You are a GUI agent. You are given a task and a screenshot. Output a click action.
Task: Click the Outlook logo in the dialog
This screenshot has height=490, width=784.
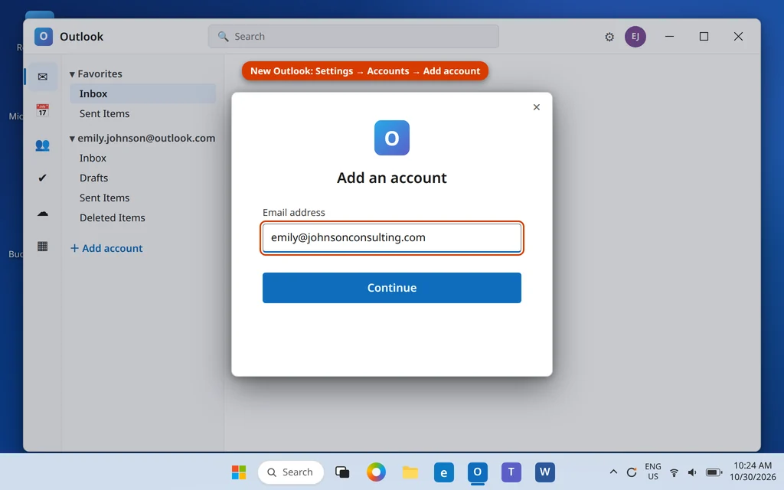pyautogui.click(x=391, y=138)
